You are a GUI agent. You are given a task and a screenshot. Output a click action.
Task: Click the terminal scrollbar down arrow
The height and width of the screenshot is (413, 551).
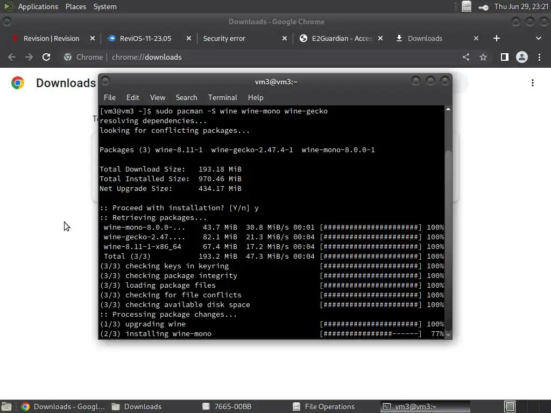[448, 335]
